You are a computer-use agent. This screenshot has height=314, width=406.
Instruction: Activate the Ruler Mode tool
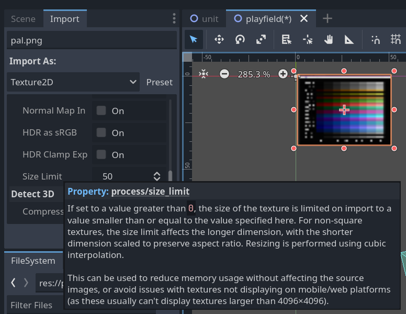click(x=349, y=40)
